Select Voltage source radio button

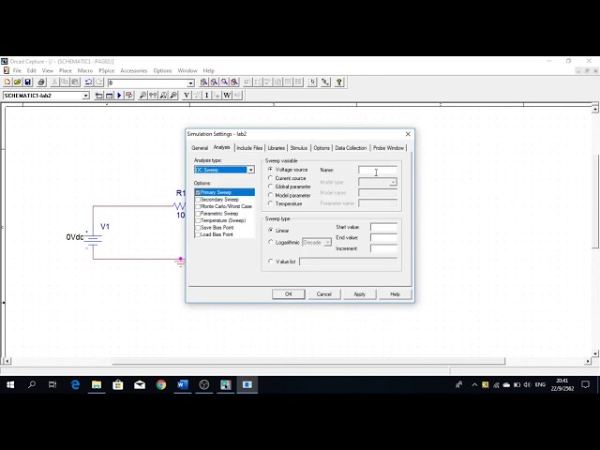pos(271,169)
